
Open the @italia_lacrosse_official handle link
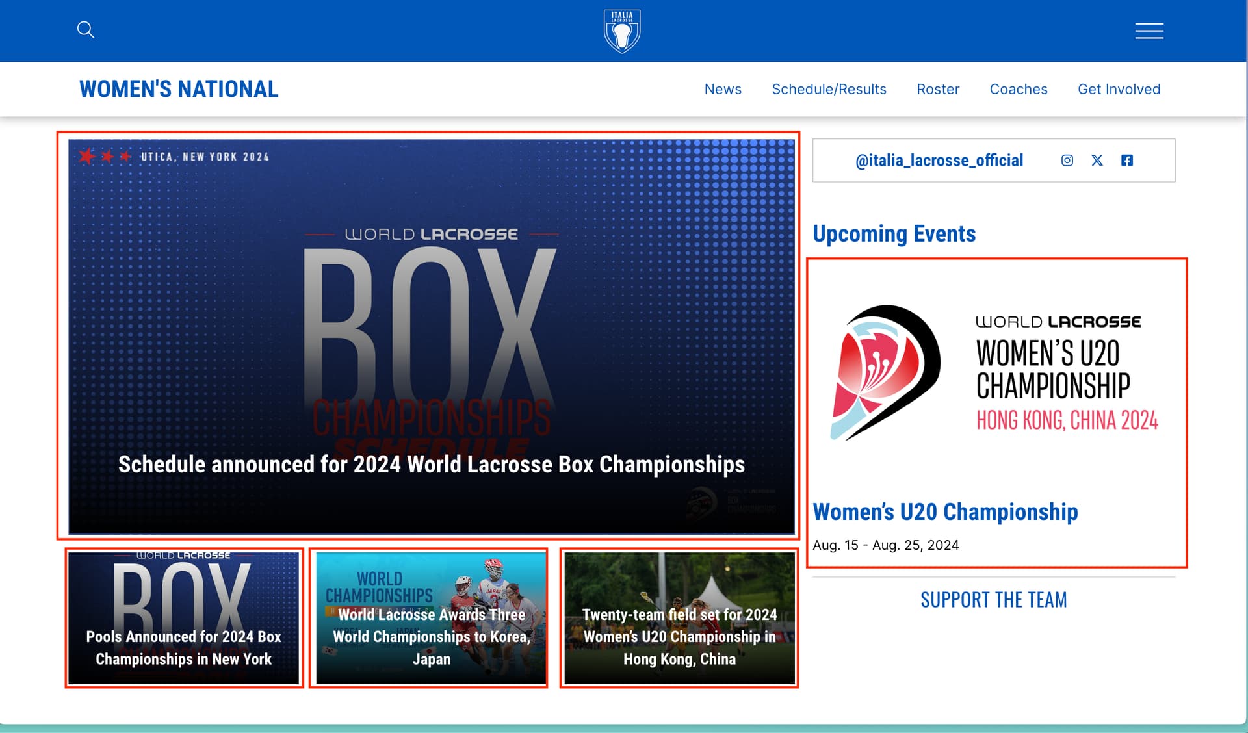click(939, 161)
